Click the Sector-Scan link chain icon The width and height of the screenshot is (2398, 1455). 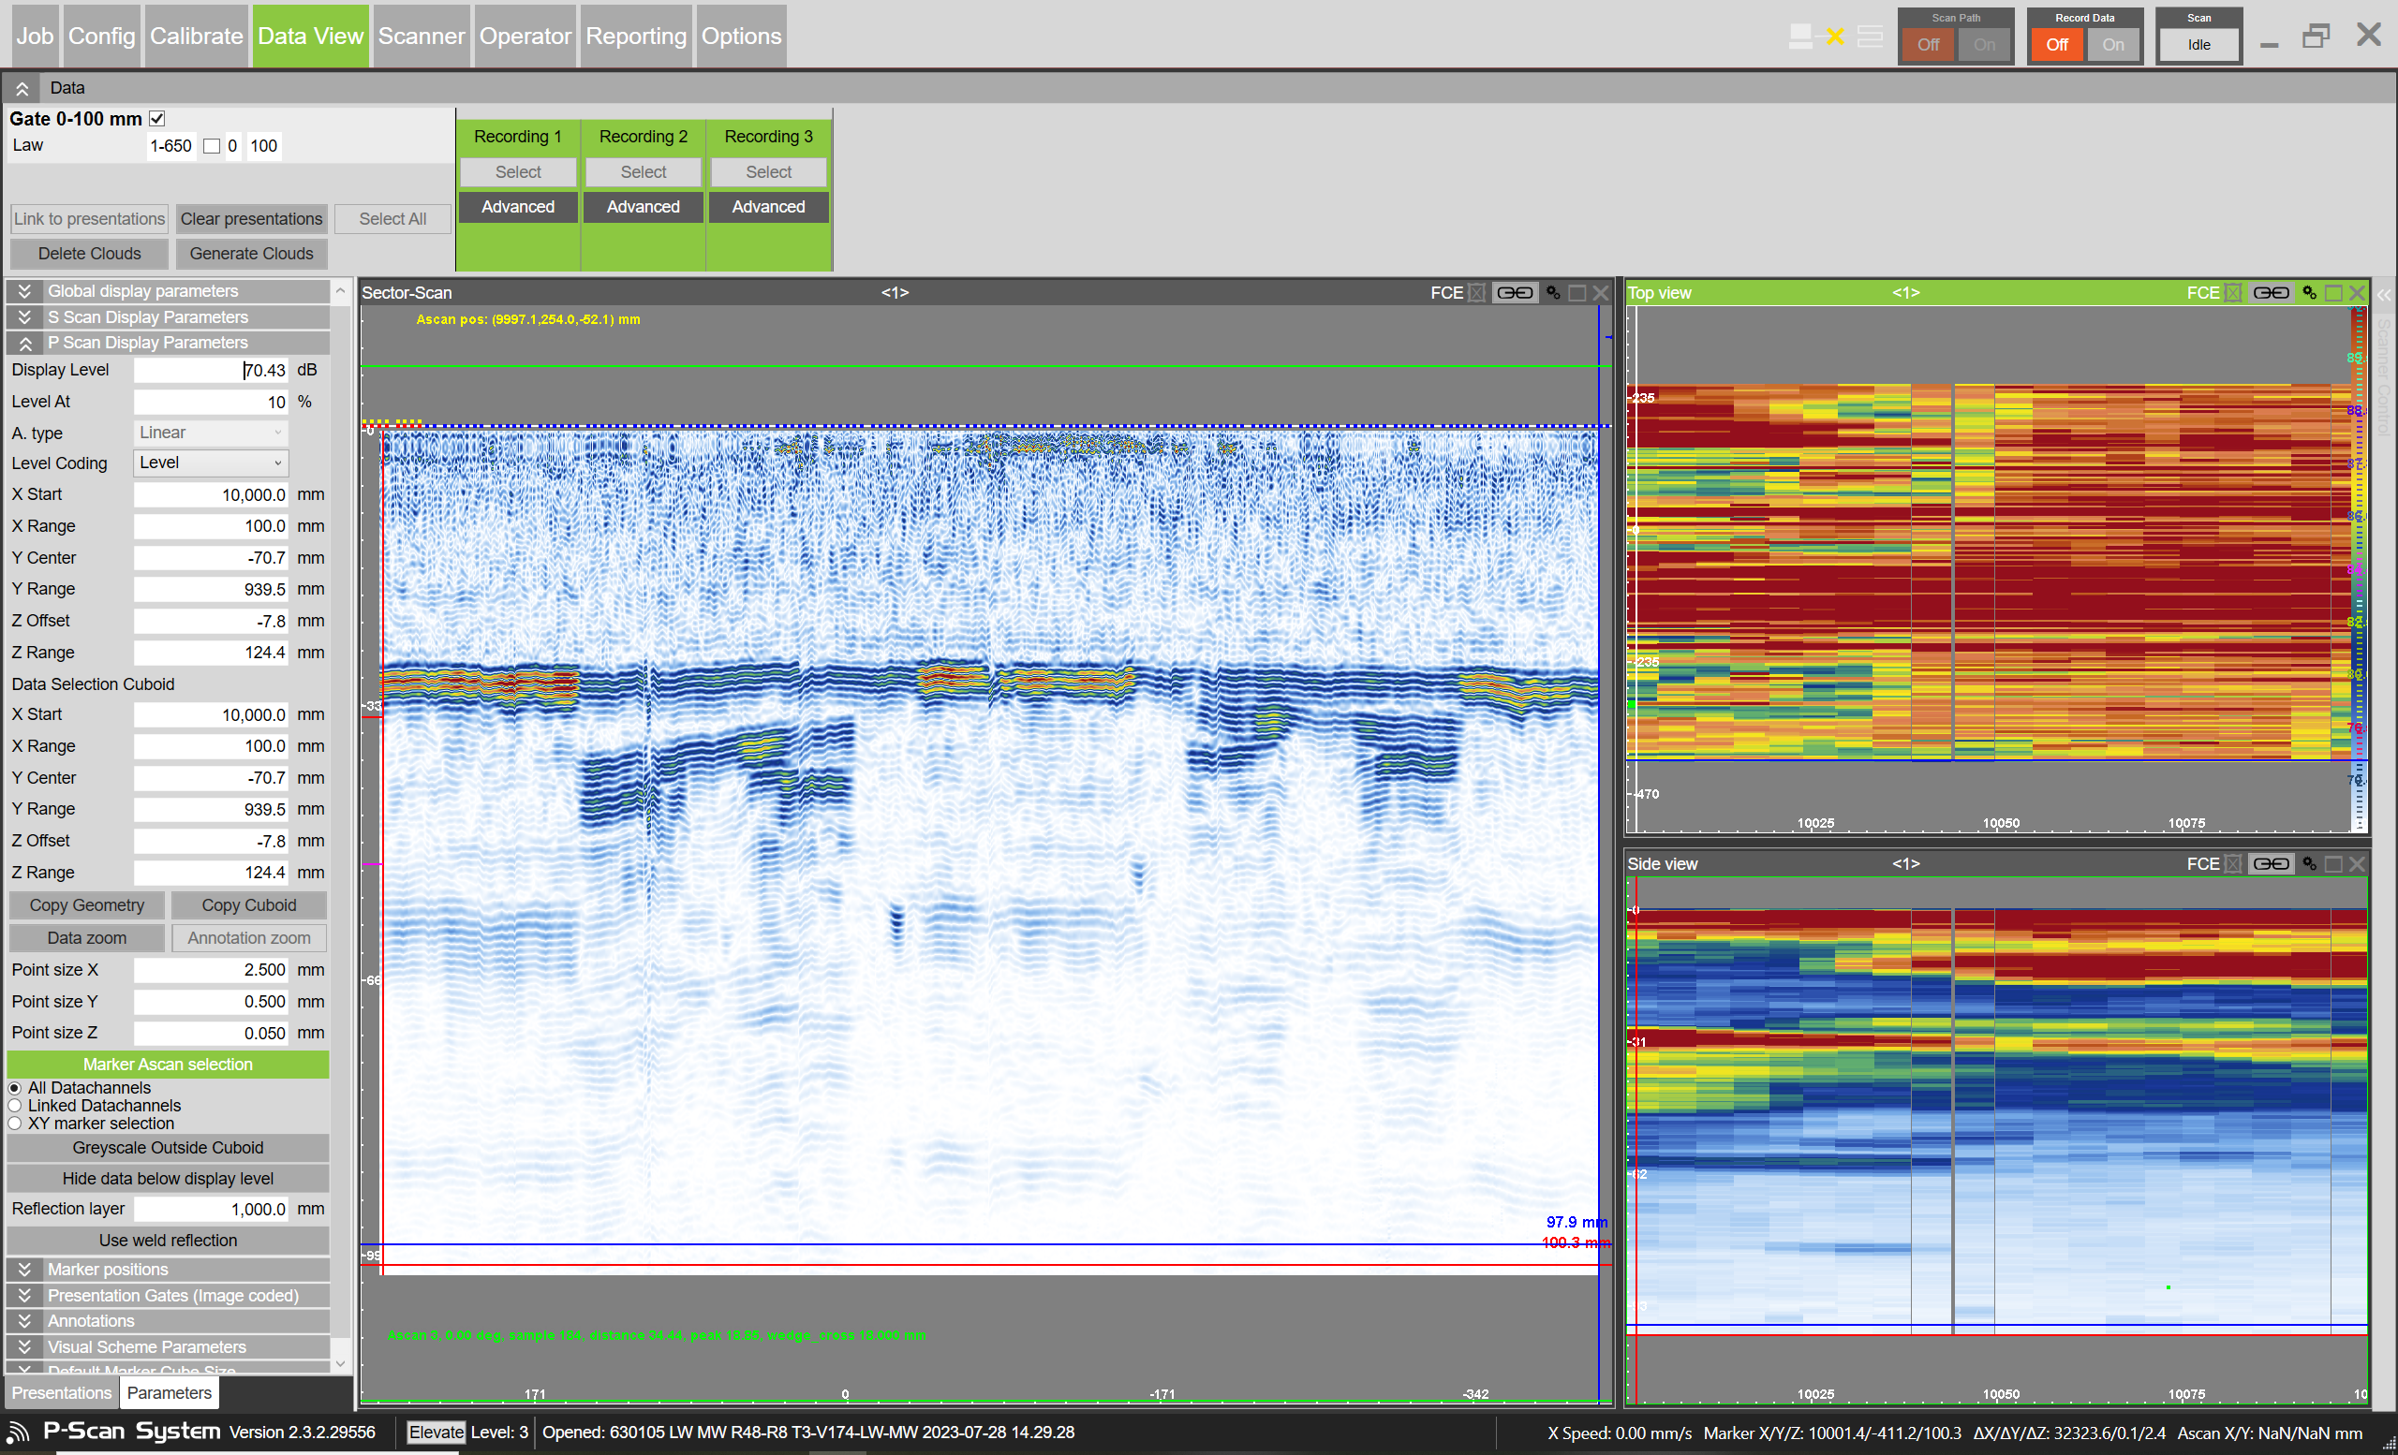(1514, 293)
